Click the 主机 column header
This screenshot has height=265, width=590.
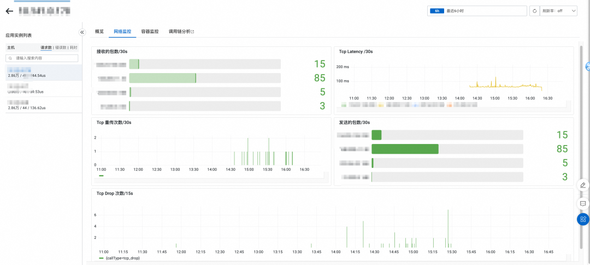pos(11,47)
